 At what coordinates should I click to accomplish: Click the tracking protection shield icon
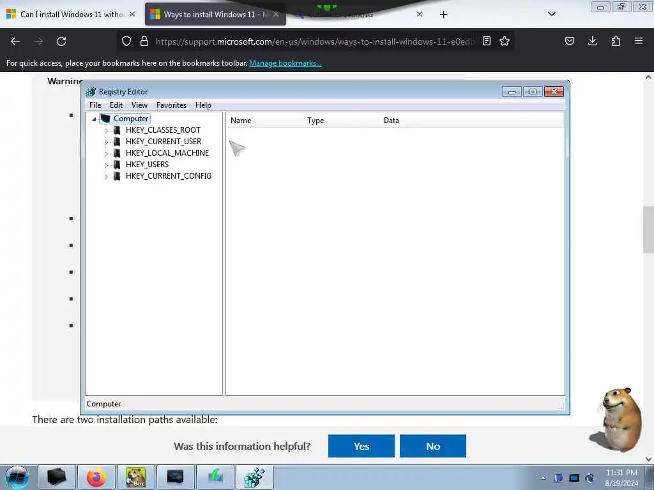[126, 41]
